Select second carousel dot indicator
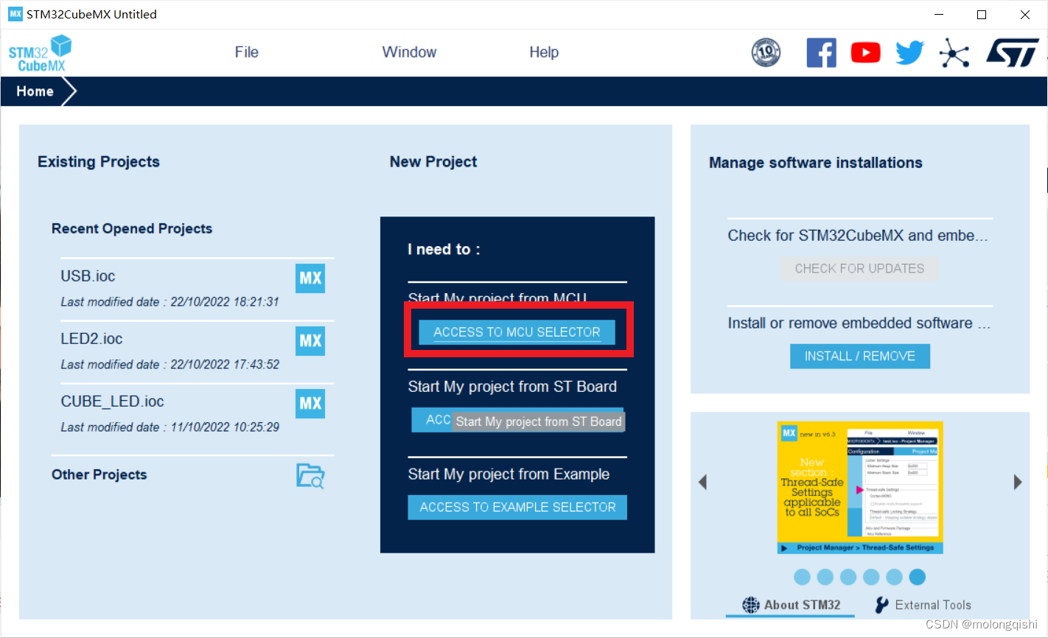Screen dimensions: 1048x638 [x=825, y=577]
